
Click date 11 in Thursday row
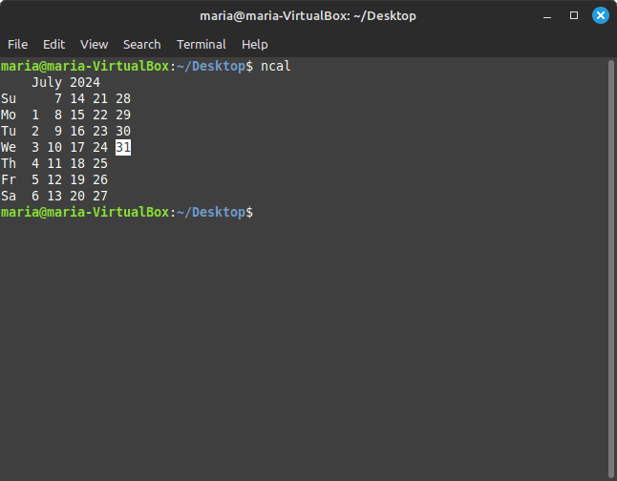(x=54, y=163)
